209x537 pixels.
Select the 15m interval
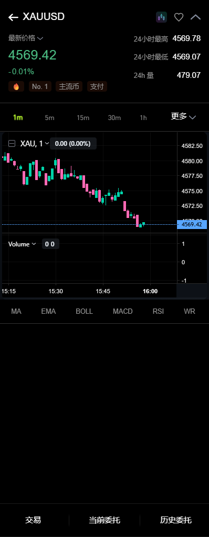(x=83, y=118)
